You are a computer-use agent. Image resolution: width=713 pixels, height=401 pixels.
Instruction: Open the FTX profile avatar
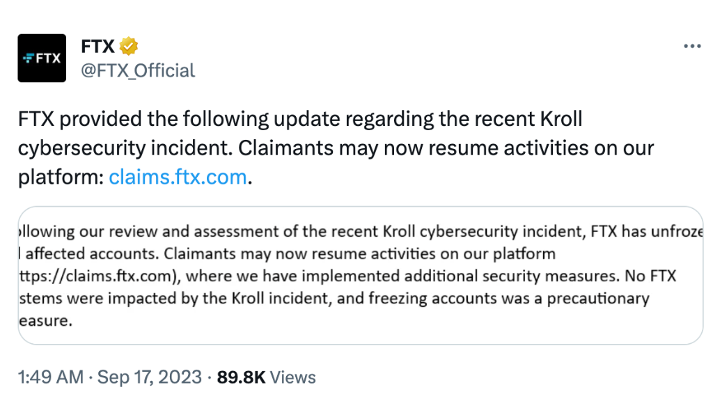(42, 58)
